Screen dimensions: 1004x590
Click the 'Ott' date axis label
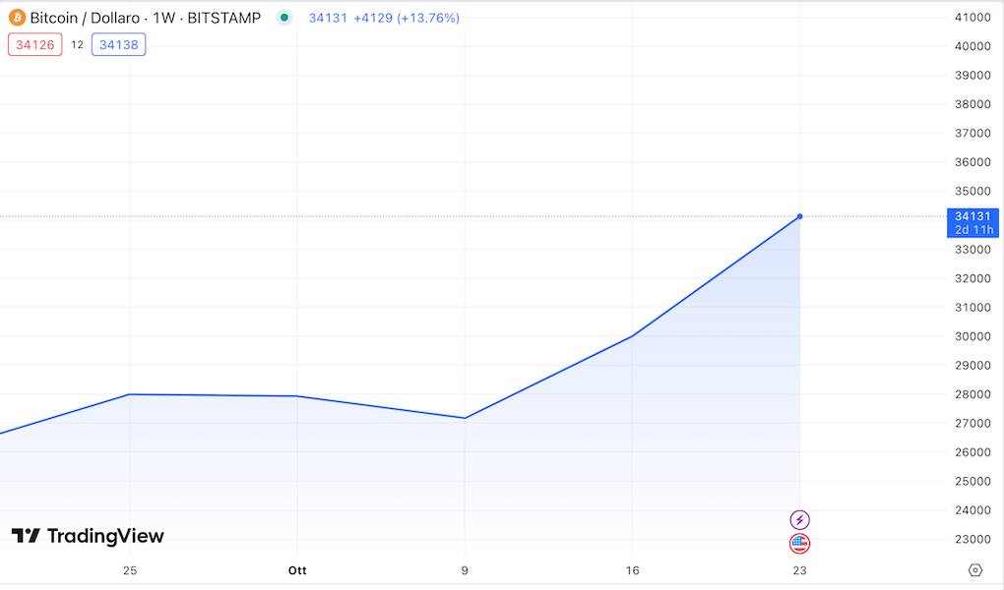coord(297,570)
